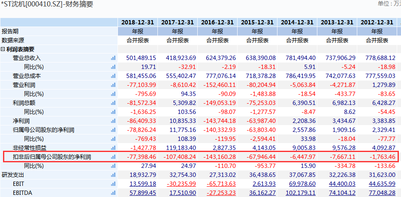The height and width of the screenshot is (197, 401).
Task: Select the 研发支出 row label
Action: (13, 175)
